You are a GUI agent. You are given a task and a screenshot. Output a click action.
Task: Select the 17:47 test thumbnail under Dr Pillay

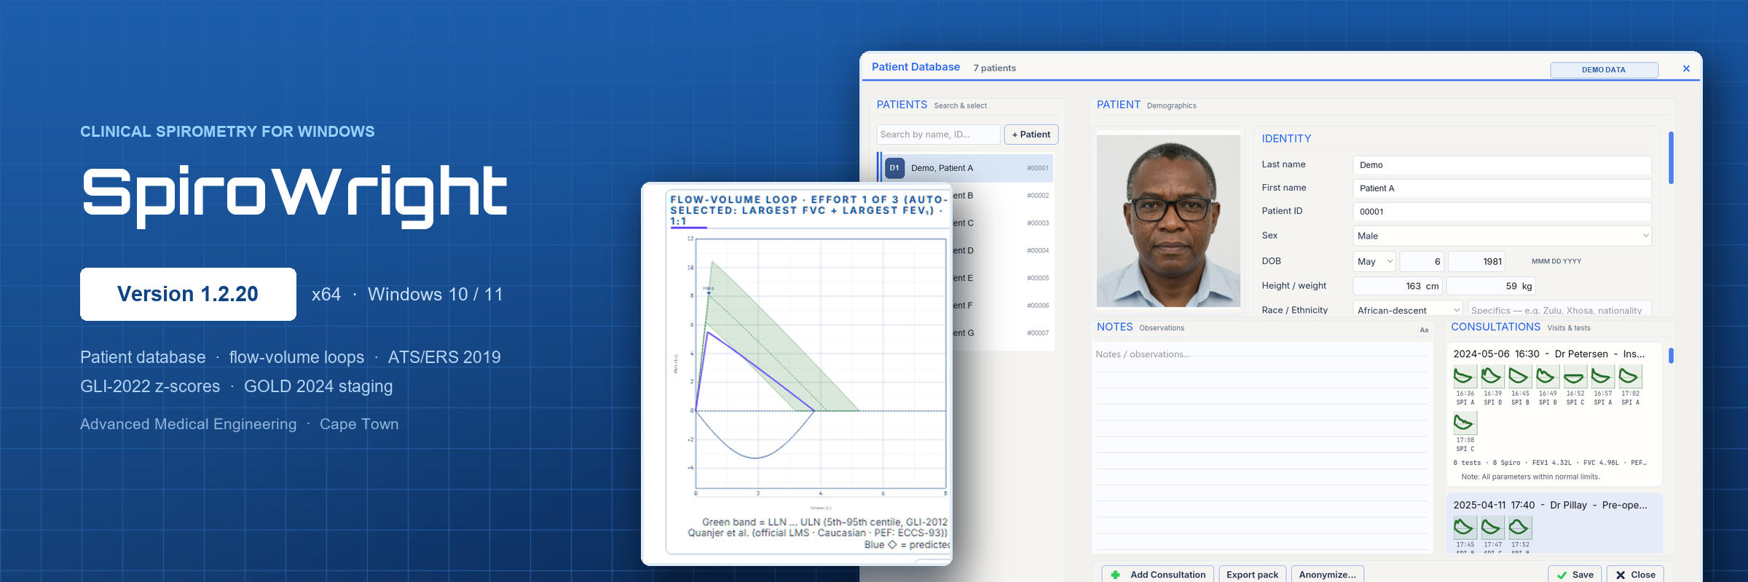[x=1492, y=527]
